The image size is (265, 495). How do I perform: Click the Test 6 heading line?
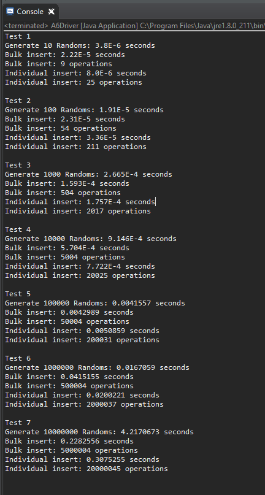click(x=18, y=358)
